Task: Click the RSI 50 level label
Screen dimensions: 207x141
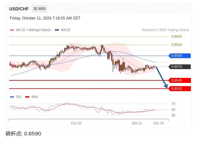Action: (x=173, y=110)
